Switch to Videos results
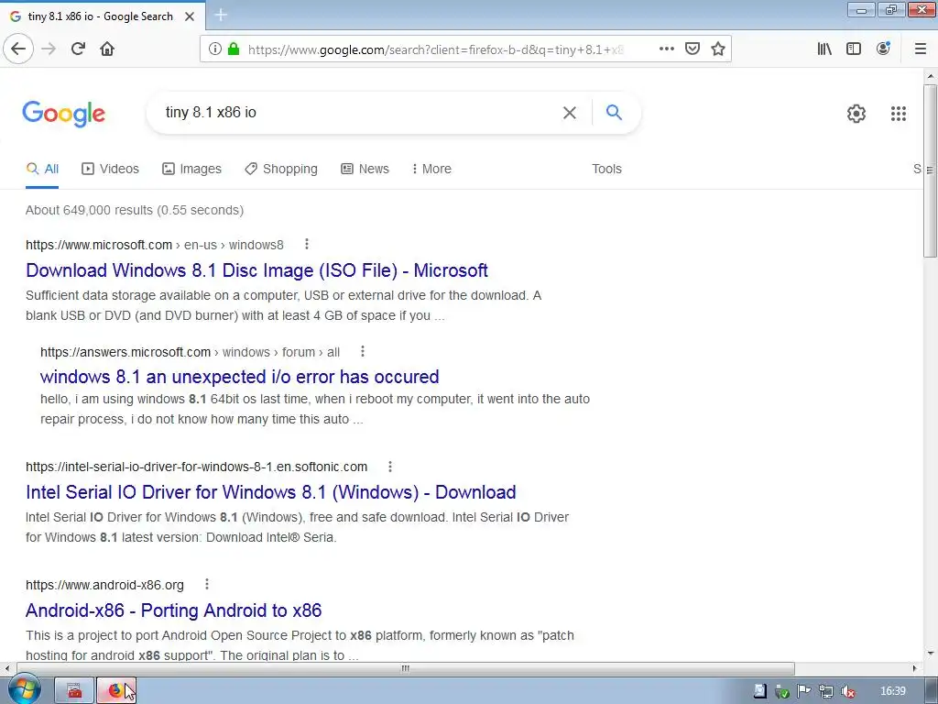 pyautogui.click(x=110, y=169)
